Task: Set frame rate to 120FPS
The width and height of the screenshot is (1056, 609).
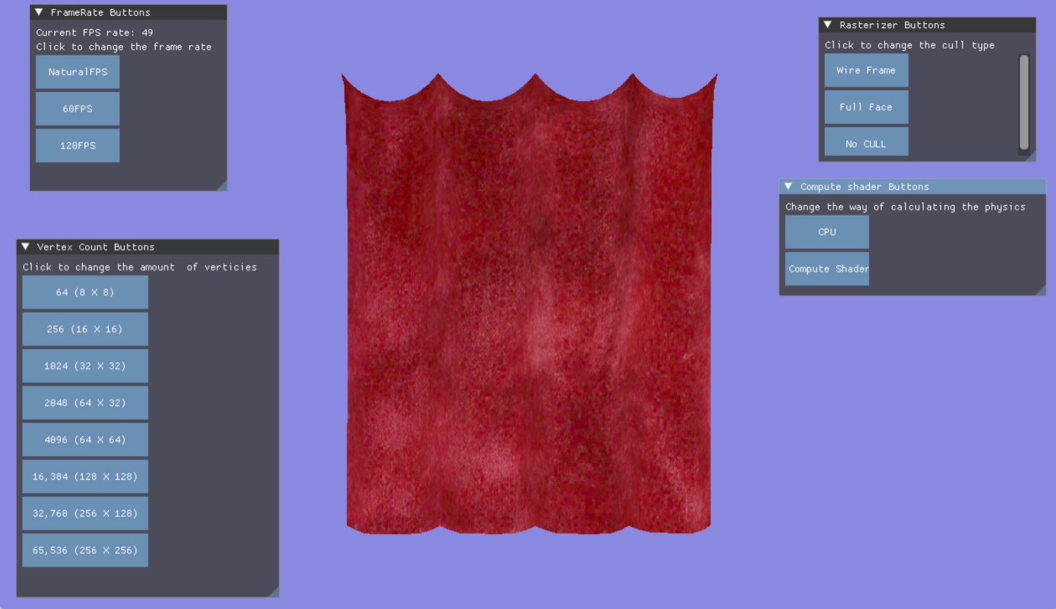Action: (77, 146)
